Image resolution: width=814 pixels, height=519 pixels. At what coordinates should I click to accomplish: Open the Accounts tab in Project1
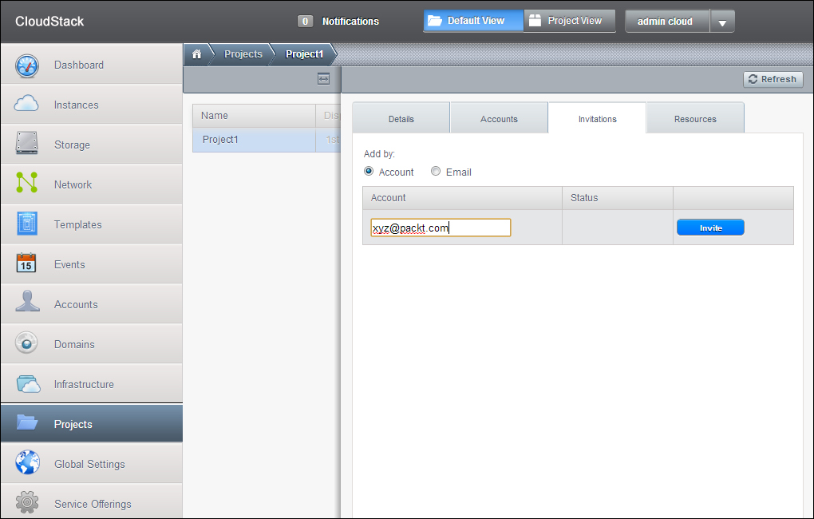(x=499, y=119)
